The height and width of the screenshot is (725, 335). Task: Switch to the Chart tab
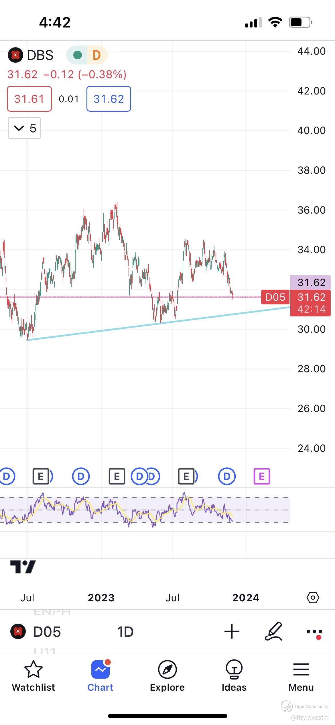point(100,676)
